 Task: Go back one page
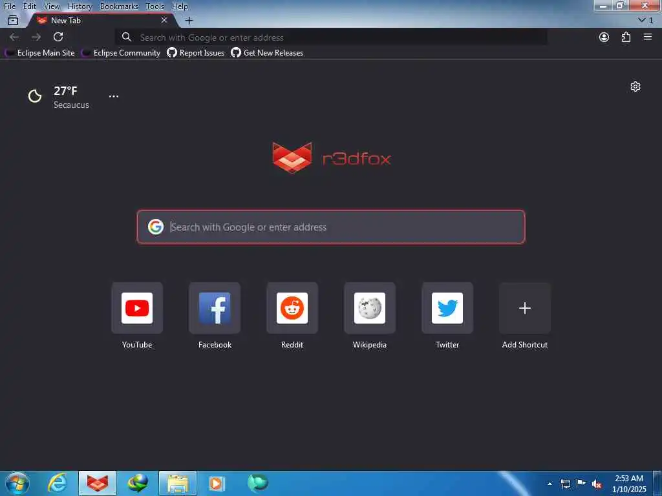(x=14, y=37)
